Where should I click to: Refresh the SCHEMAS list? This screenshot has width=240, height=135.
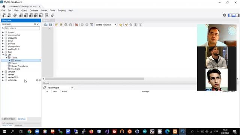pos(35,24)
